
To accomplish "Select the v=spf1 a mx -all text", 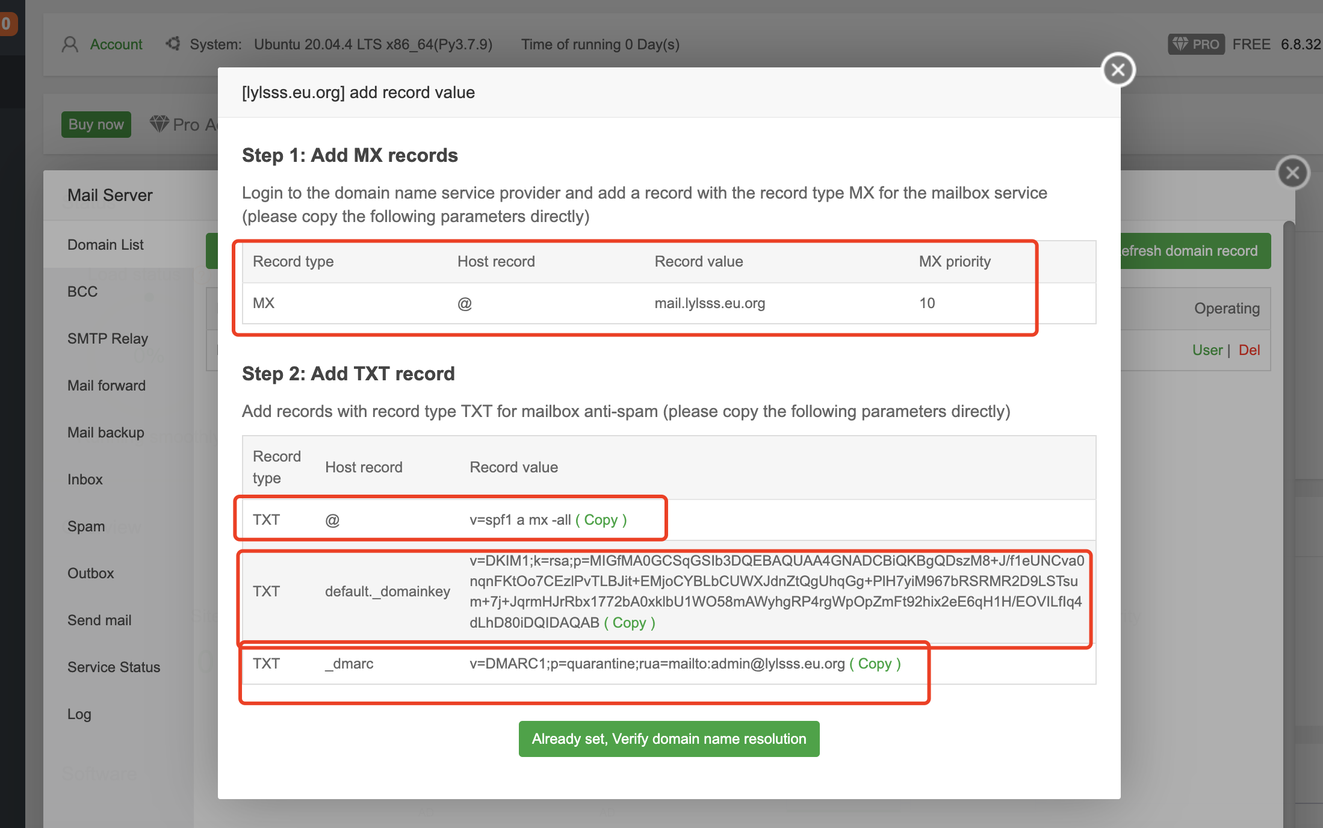I will coord(520,520).
